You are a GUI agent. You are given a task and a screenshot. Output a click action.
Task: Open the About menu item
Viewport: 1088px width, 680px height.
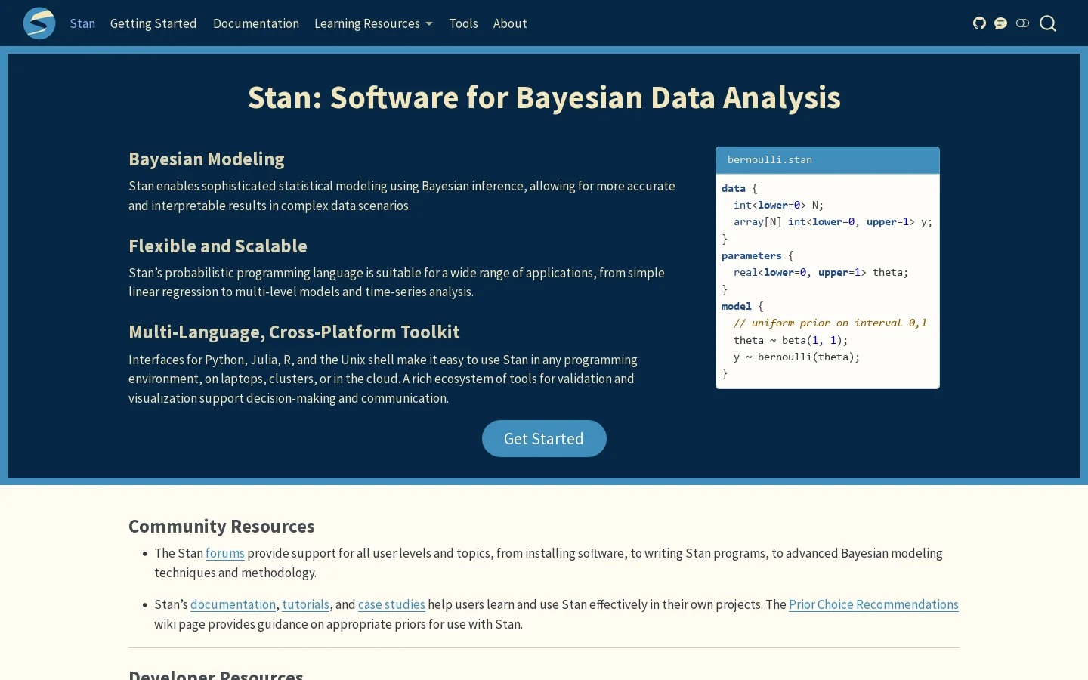[x=510, y=23]
